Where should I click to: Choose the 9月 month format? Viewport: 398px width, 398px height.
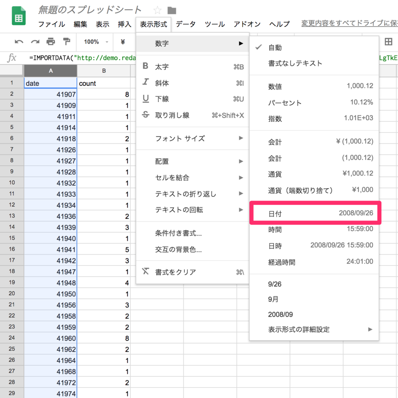pyautogui.click(x=314, y=299)
